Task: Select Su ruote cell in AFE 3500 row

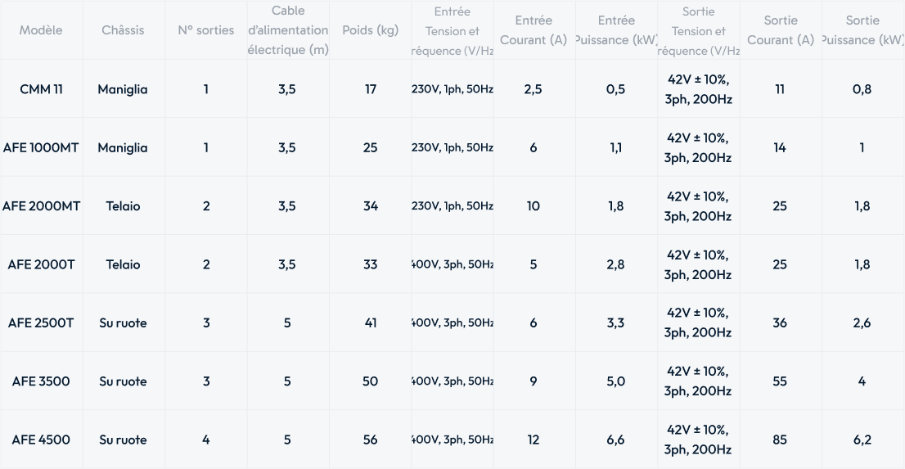Action: coord(123,381)
